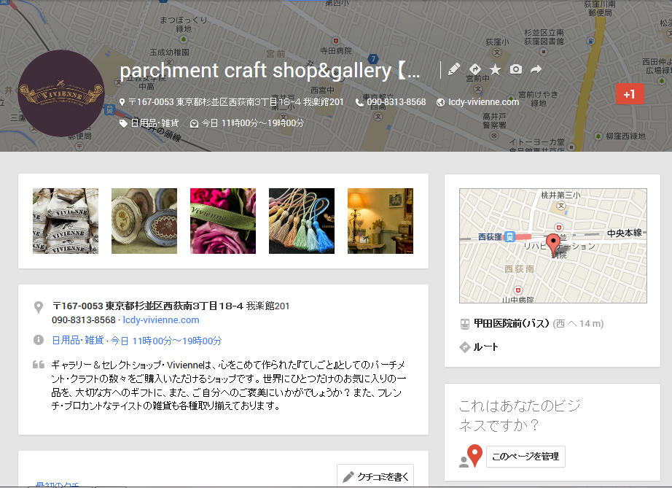Click header phone number 090-8313-8568
Screen dimensions: 672x488
396,102
